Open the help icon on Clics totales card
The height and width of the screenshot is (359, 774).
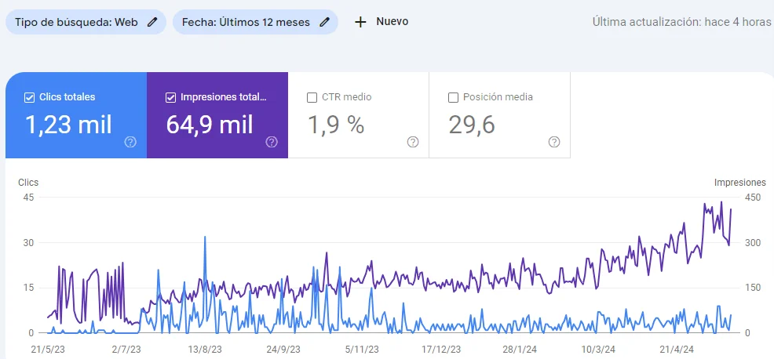tap(130, 142)
